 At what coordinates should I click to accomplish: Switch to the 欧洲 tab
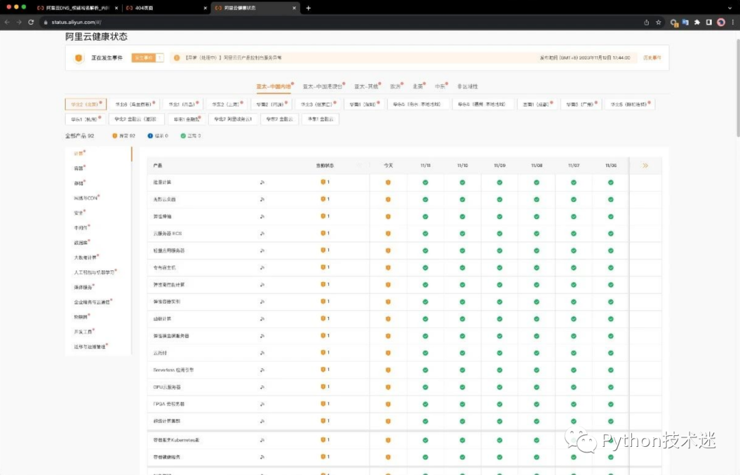395,87
